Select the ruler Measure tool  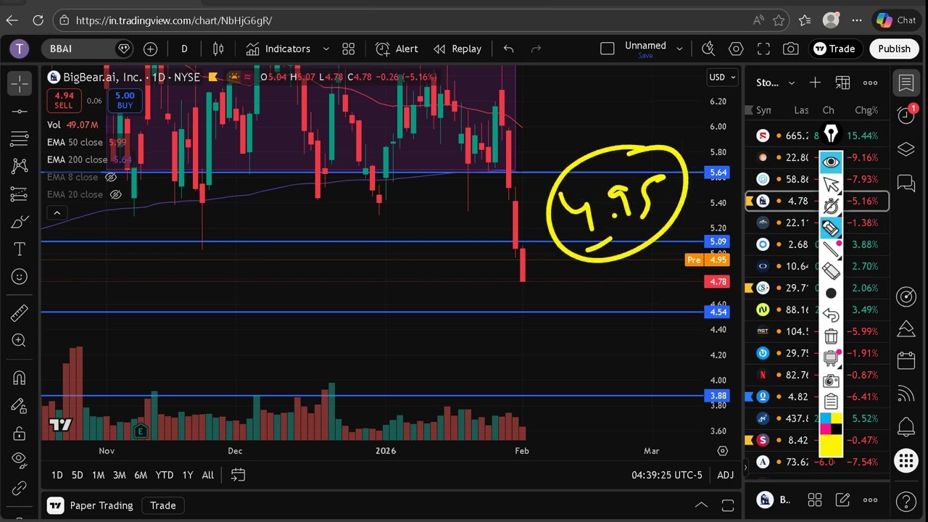(x=20, y=312)
